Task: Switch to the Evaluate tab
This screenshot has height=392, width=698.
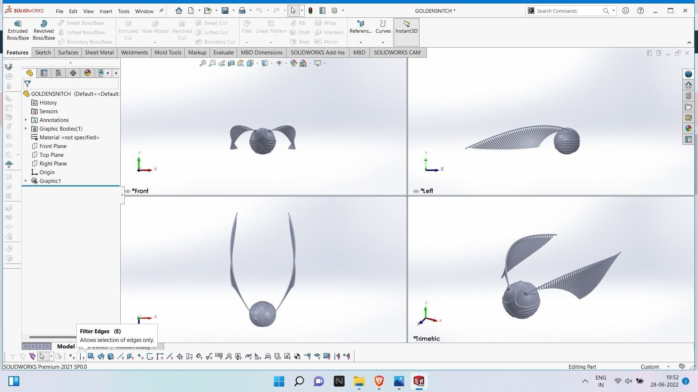Action: (x=223, y=52)
